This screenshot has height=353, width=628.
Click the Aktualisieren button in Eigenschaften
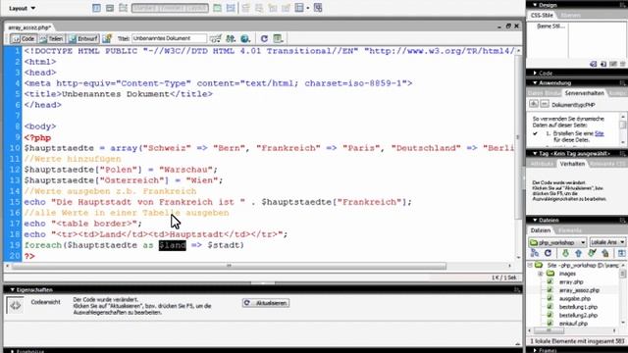click(266, 303)
